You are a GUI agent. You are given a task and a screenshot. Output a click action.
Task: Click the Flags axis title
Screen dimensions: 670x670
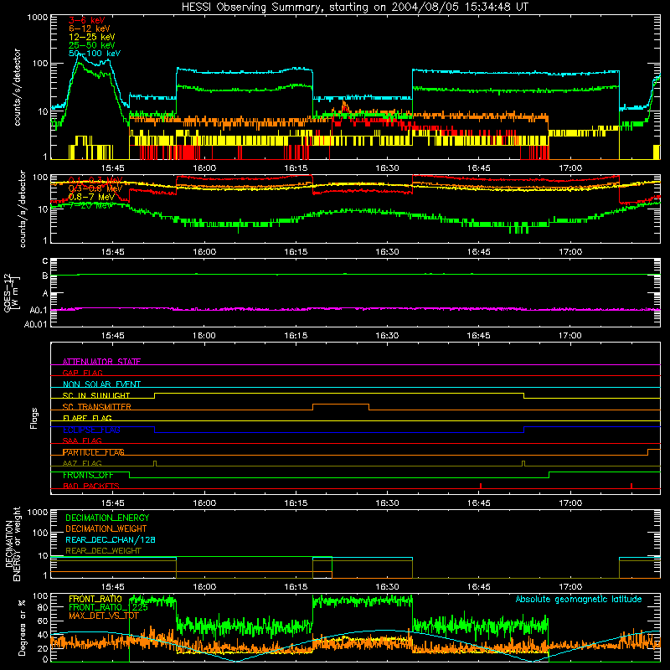tap(34, 418)
